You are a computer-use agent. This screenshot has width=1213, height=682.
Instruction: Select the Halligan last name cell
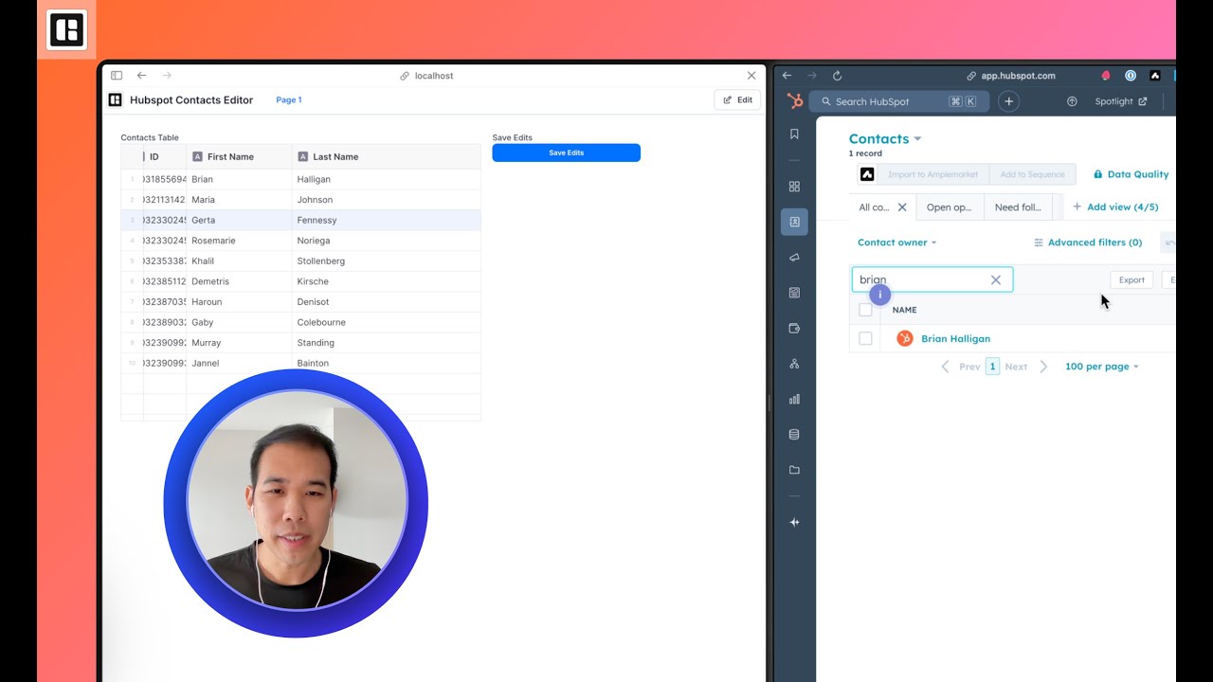pos(387,179)
